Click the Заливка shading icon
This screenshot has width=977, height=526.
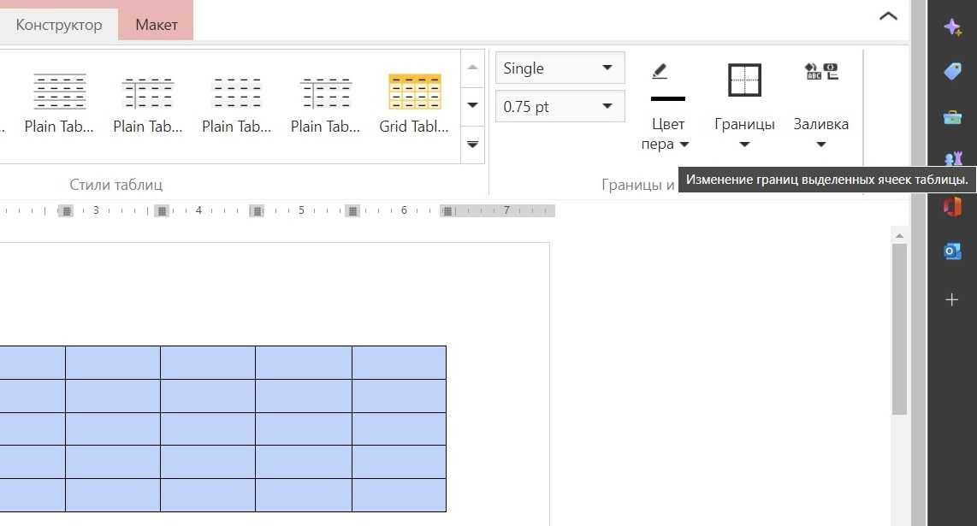pos(820,73)
